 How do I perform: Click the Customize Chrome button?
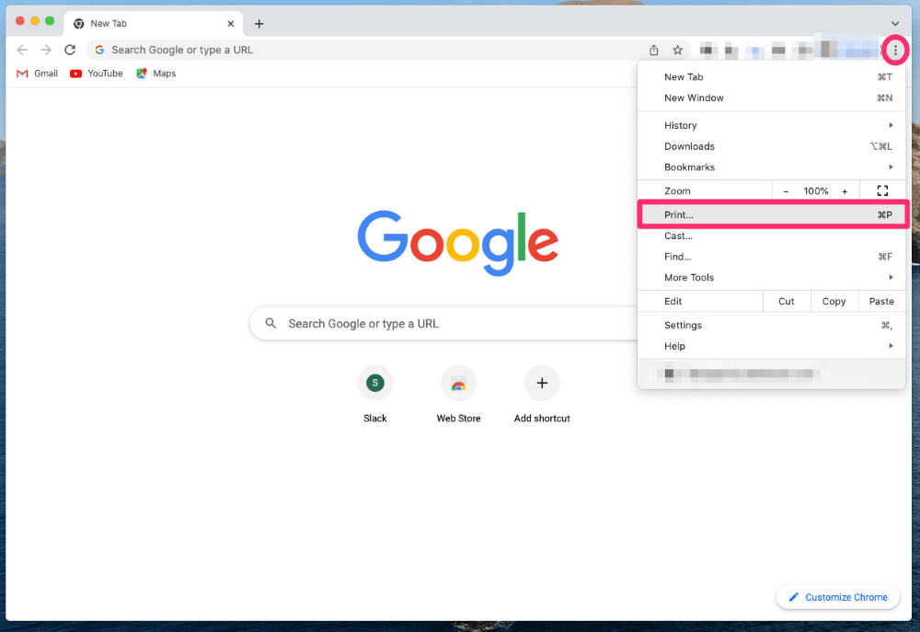(x=837, y=597)
